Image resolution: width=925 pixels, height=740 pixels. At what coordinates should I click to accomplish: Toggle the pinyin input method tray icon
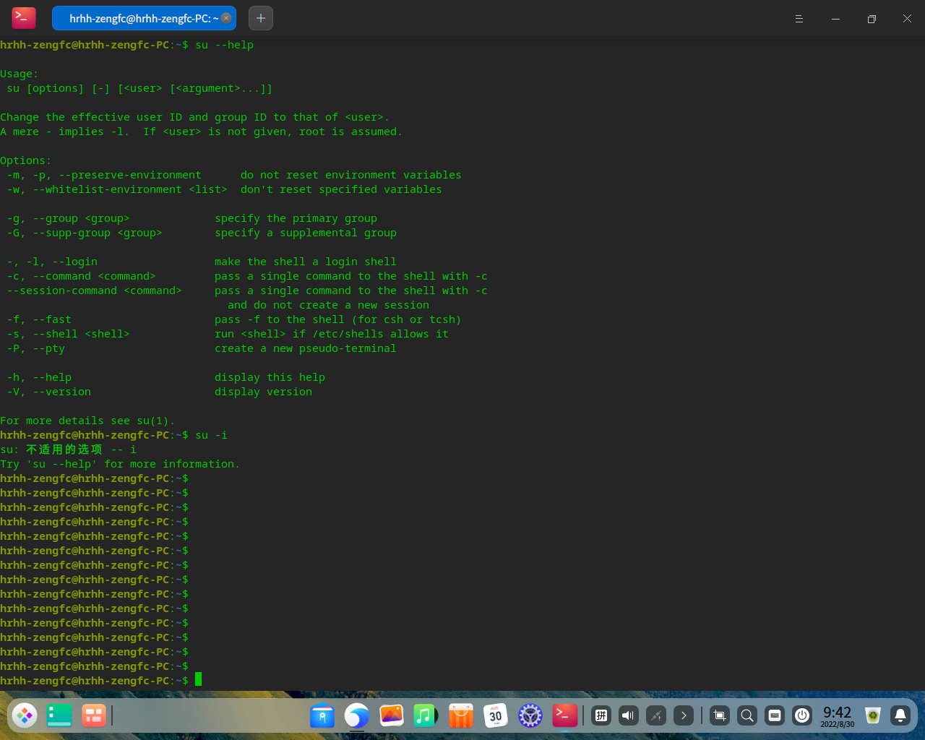click(x=601, y=715)
